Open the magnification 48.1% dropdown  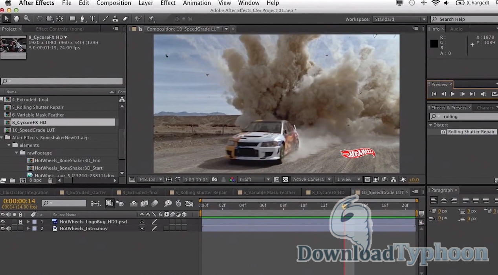tap(151, 179)
